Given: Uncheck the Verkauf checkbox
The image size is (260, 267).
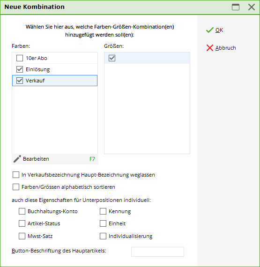Looking at the screenshot, I should pos(20,81).
